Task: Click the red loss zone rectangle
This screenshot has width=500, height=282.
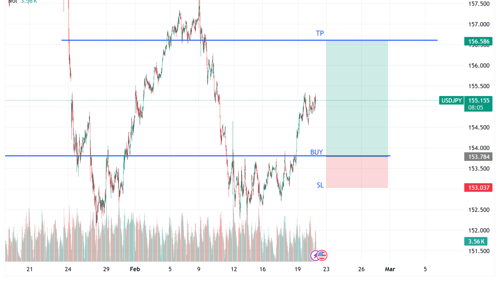Action: (x=357, y=172)
